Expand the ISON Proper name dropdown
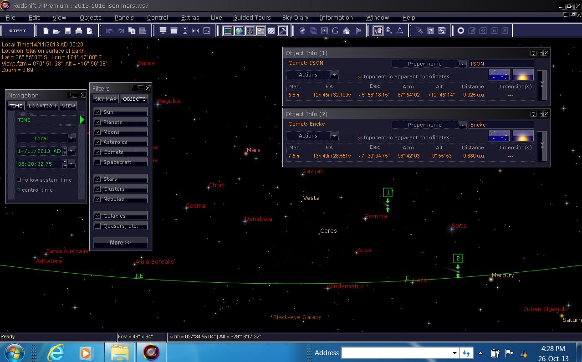This screenshot has width=582, height=362. pyautogui.click(x=462, y=64)
